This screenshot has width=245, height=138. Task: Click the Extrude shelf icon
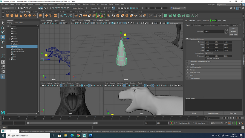pyautogui.click(x=109, y=16)
